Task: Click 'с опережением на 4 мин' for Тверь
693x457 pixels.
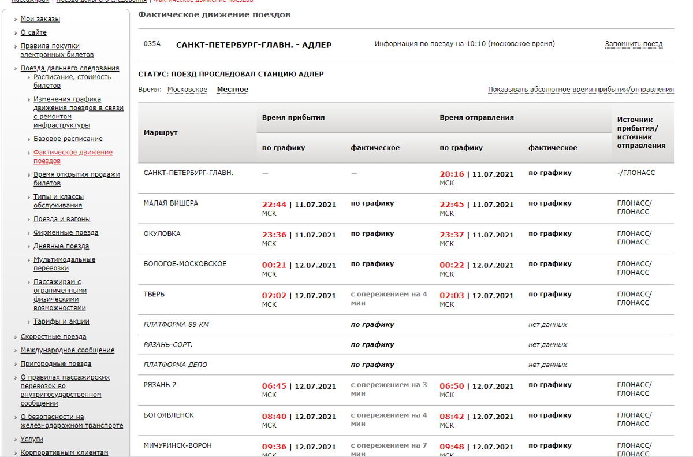Action: click(389, 299)
